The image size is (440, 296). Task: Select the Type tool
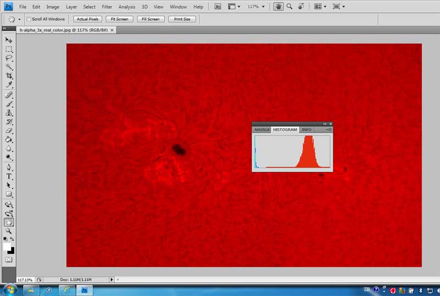click(x=9, y=176)
